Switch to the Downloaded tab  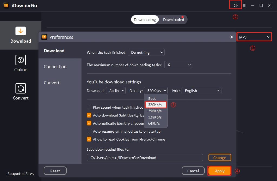173,19
